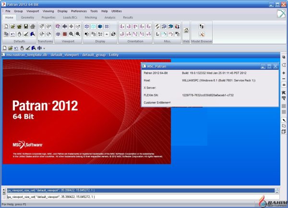Click the equals icon on the right side toolbar
This screenshot has height=208, width=288.
pos(284,85)
